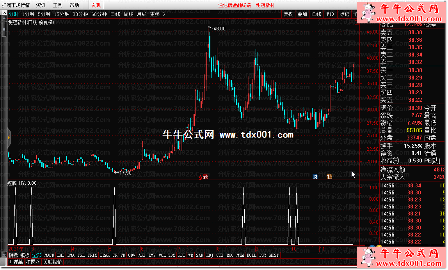The image size is (448, 270).
Task: Apply the BRAR indicator
Action: pos(105,255)
